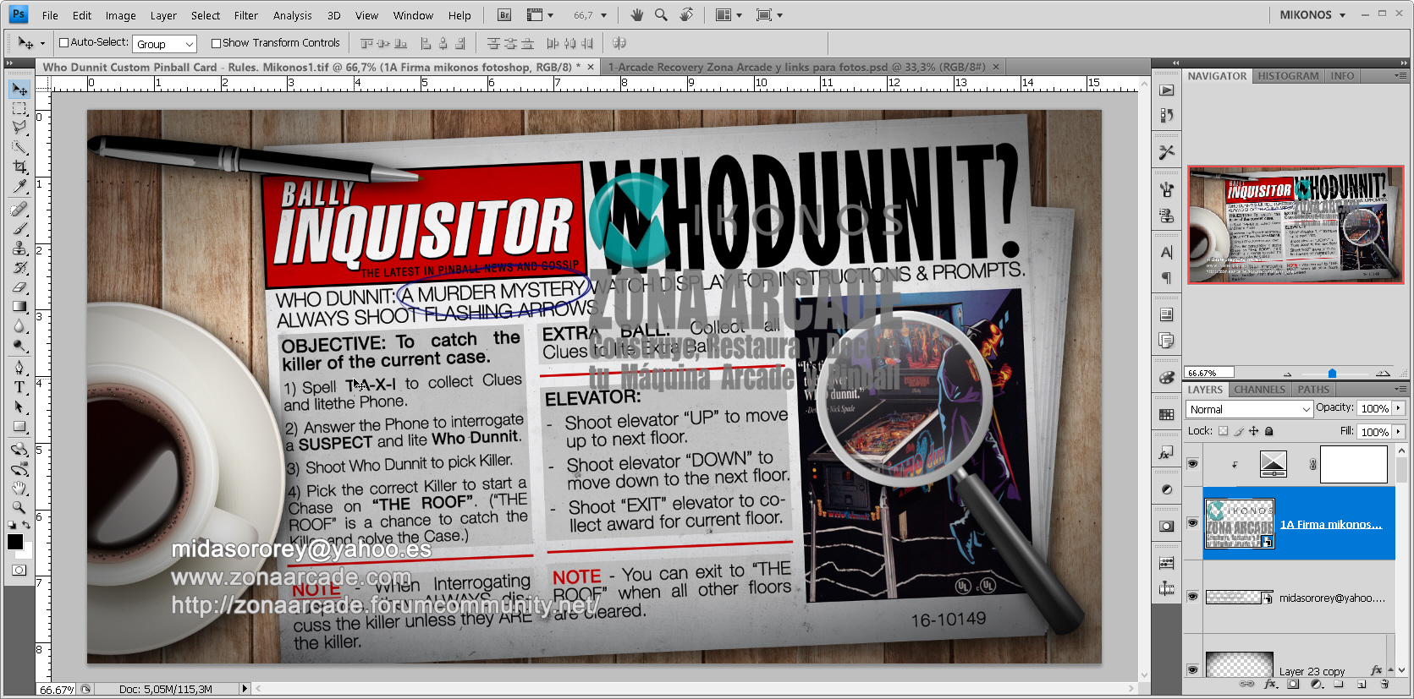Select the Crop tool
This screenshot has height=699, width=1414.
[x=19, y=167]
